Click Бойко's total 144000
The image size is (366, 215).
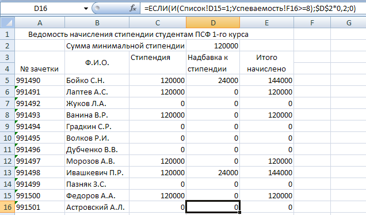click(266, 80)
